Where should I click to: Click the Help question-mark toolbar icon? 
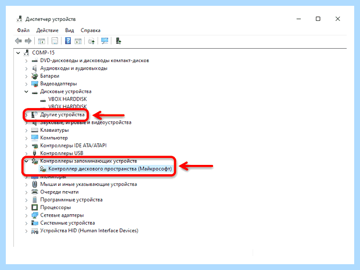click(68, 41)
